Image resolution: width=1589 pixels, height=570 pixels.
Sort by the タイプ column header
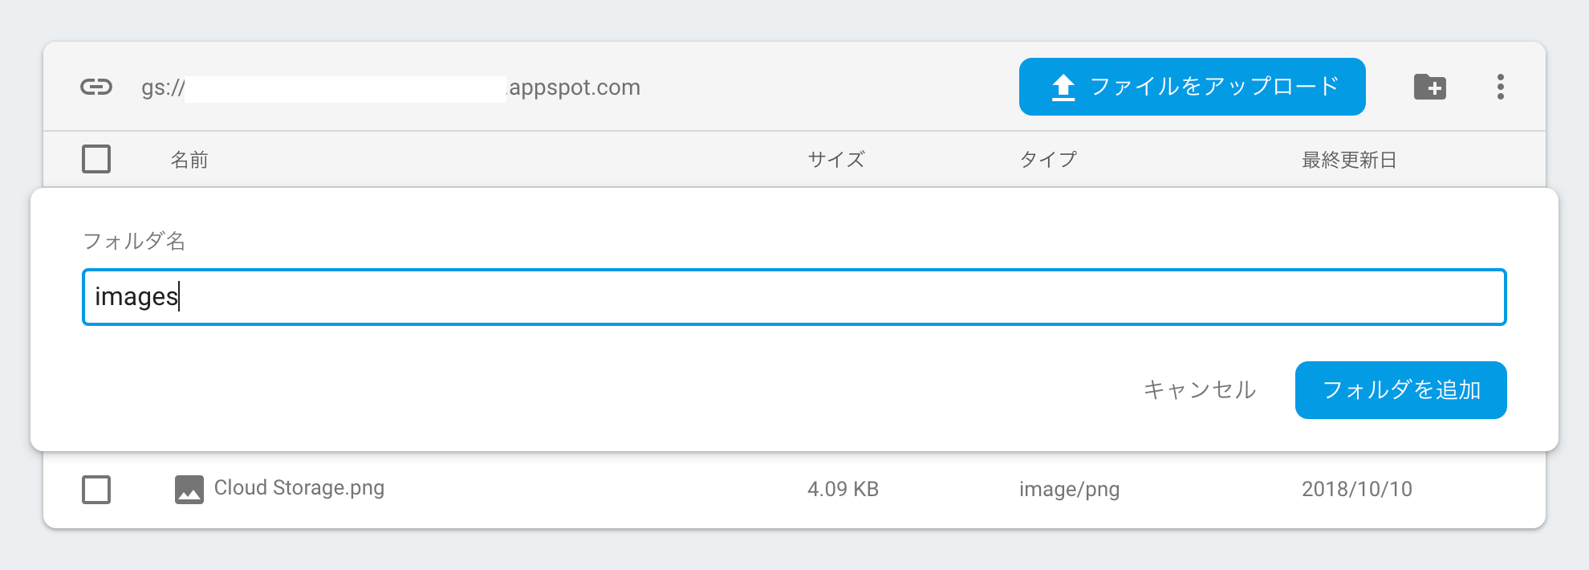coord(1048,160)
